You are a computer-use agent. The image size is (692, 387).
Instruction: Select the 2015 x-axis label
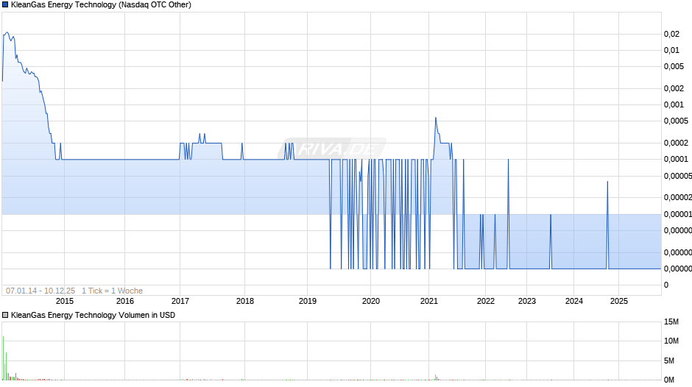[x=65, y=301]
